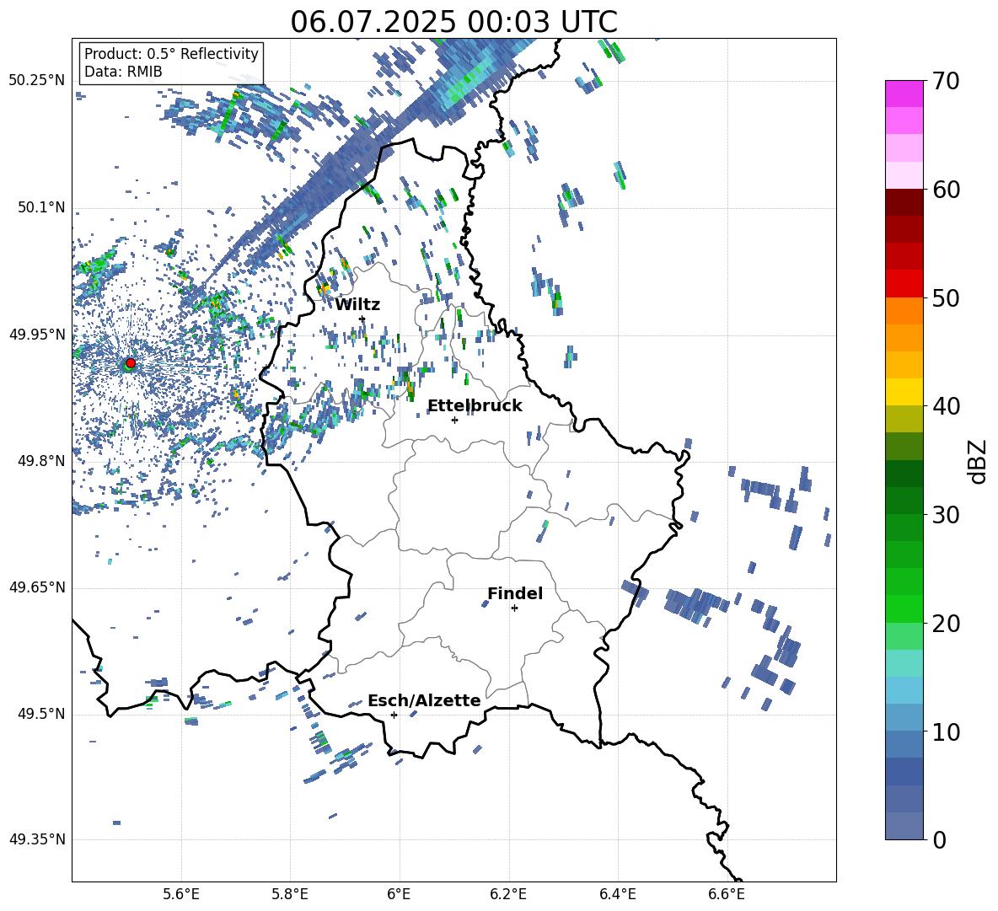Click the 'Data: RMIB' text
The image size is (998, 911).
click(123, 72)
